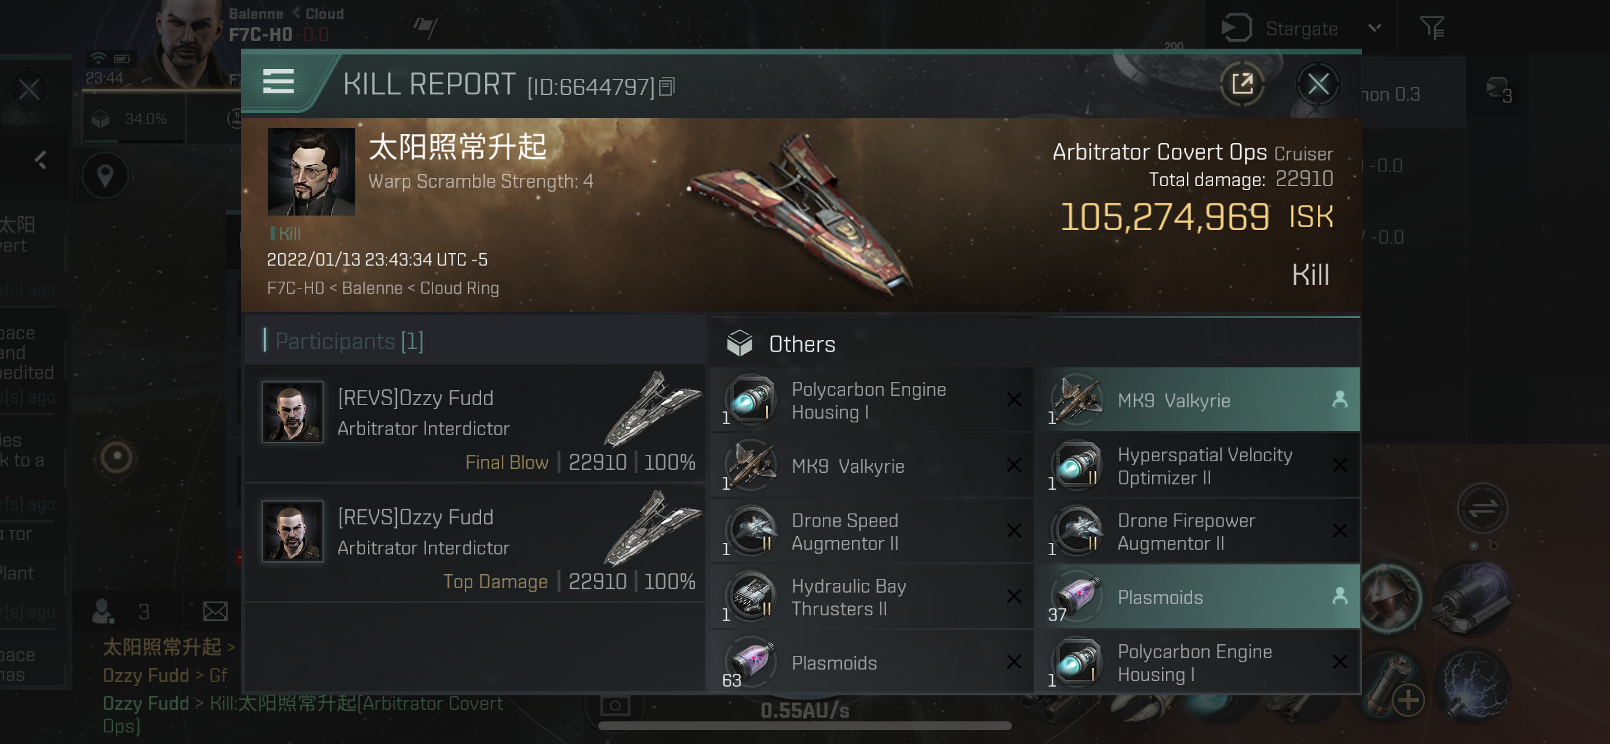Open the overview filter settings
The image size is (1610, 744).
tap(1431, 29)
